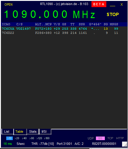This screenshot has width=128, height=149.
Task: Select the >180 filter option
Action: (47, 138)
